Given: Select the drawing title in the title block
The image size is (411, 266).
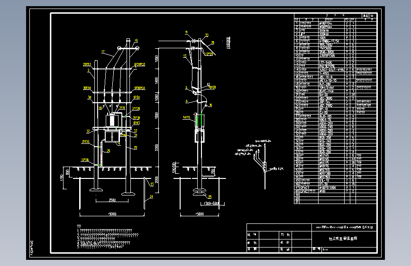Looking at the screenshot, I should (343, 239).
